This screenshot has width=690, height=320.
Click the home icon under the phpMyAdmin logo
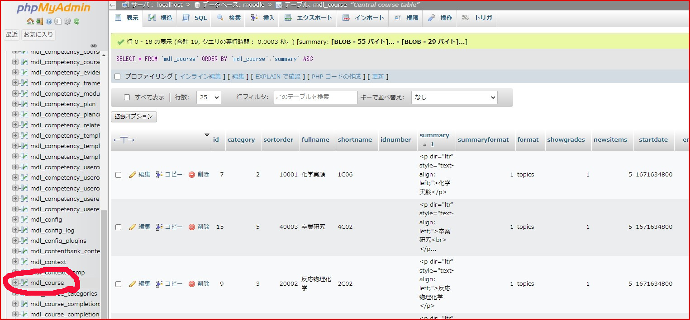(x=30, y=21)
